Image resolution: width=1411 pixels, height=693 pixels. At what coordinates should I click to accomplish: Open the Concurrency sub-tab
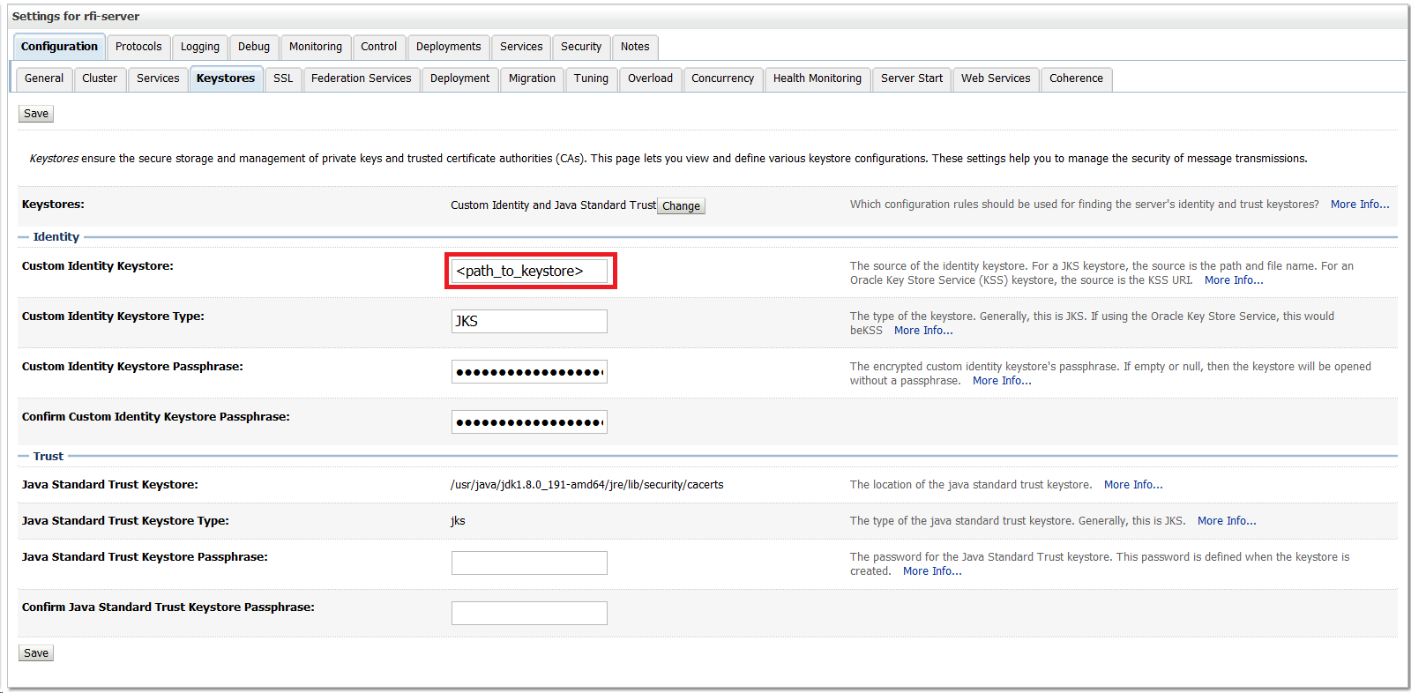coord(723,78)
